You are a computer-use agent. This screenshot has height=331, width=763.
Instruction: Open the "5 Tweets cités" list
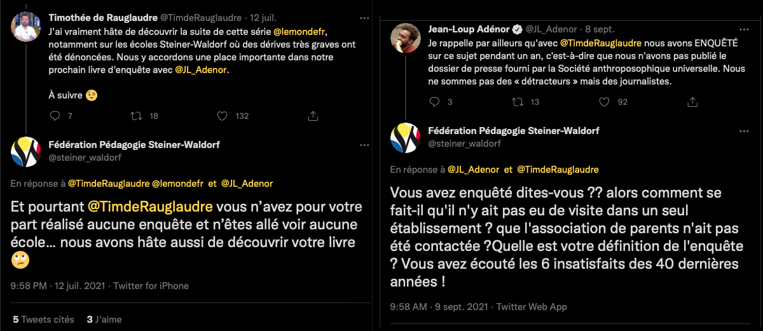[43, 320]
